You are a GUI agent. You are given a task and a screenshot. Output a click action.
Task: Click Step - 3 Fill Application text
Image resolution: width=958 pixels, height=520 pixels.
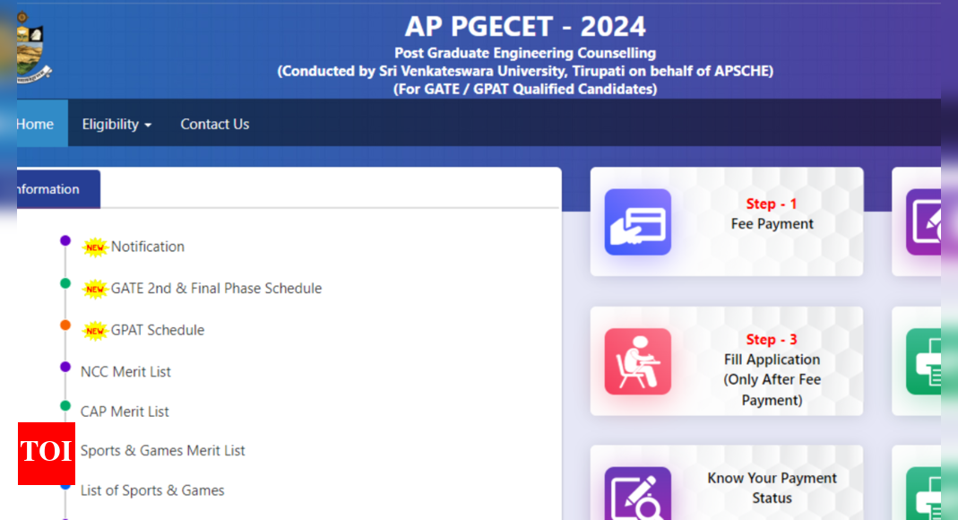point(772,369)
